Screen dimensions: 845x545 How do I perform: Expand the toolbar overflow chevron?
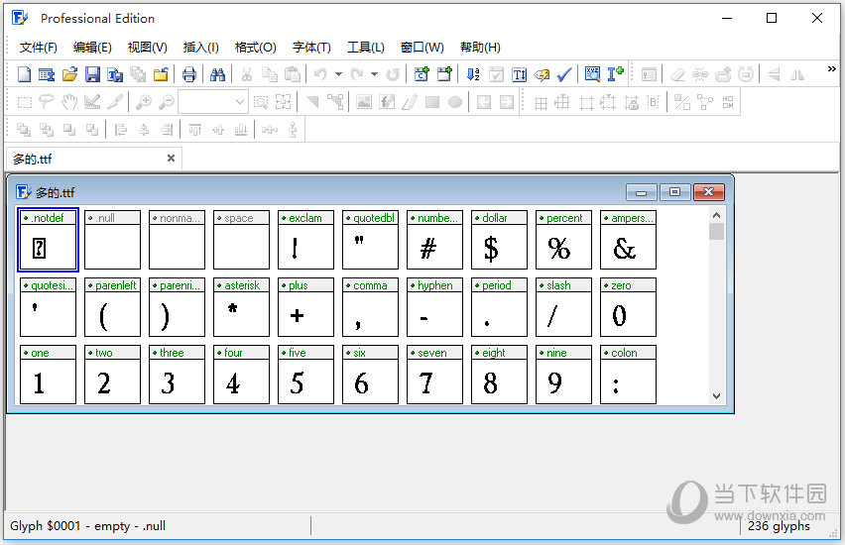pyautogui.click(x=831, y=69)
